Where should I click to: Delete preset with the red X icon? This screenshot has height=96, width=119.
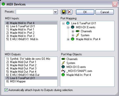(69, 12)
